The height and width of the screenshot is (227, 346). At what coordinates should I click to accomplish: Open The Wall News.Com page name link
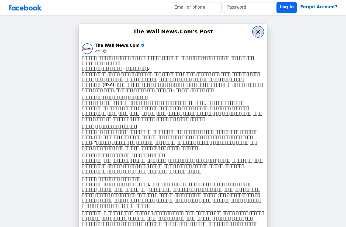point(117,45)
